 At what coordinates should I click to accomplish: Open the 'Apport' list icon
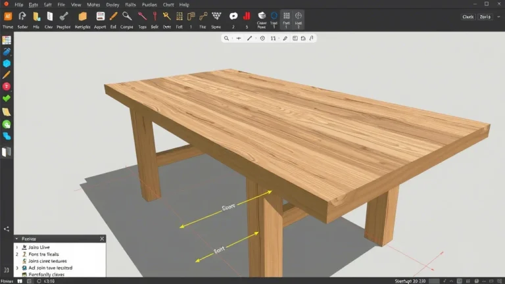pos(100,16)
